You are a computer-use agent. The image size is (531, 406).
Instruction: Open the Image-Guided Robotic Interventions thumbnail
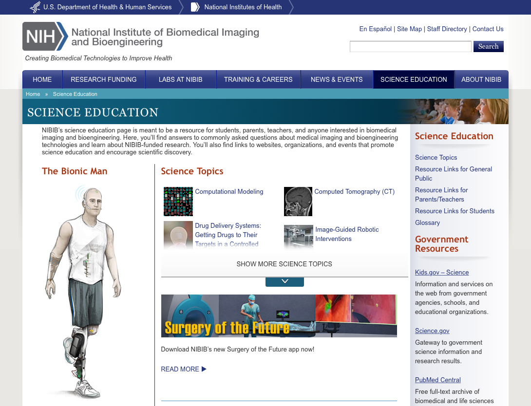point(298,237)
